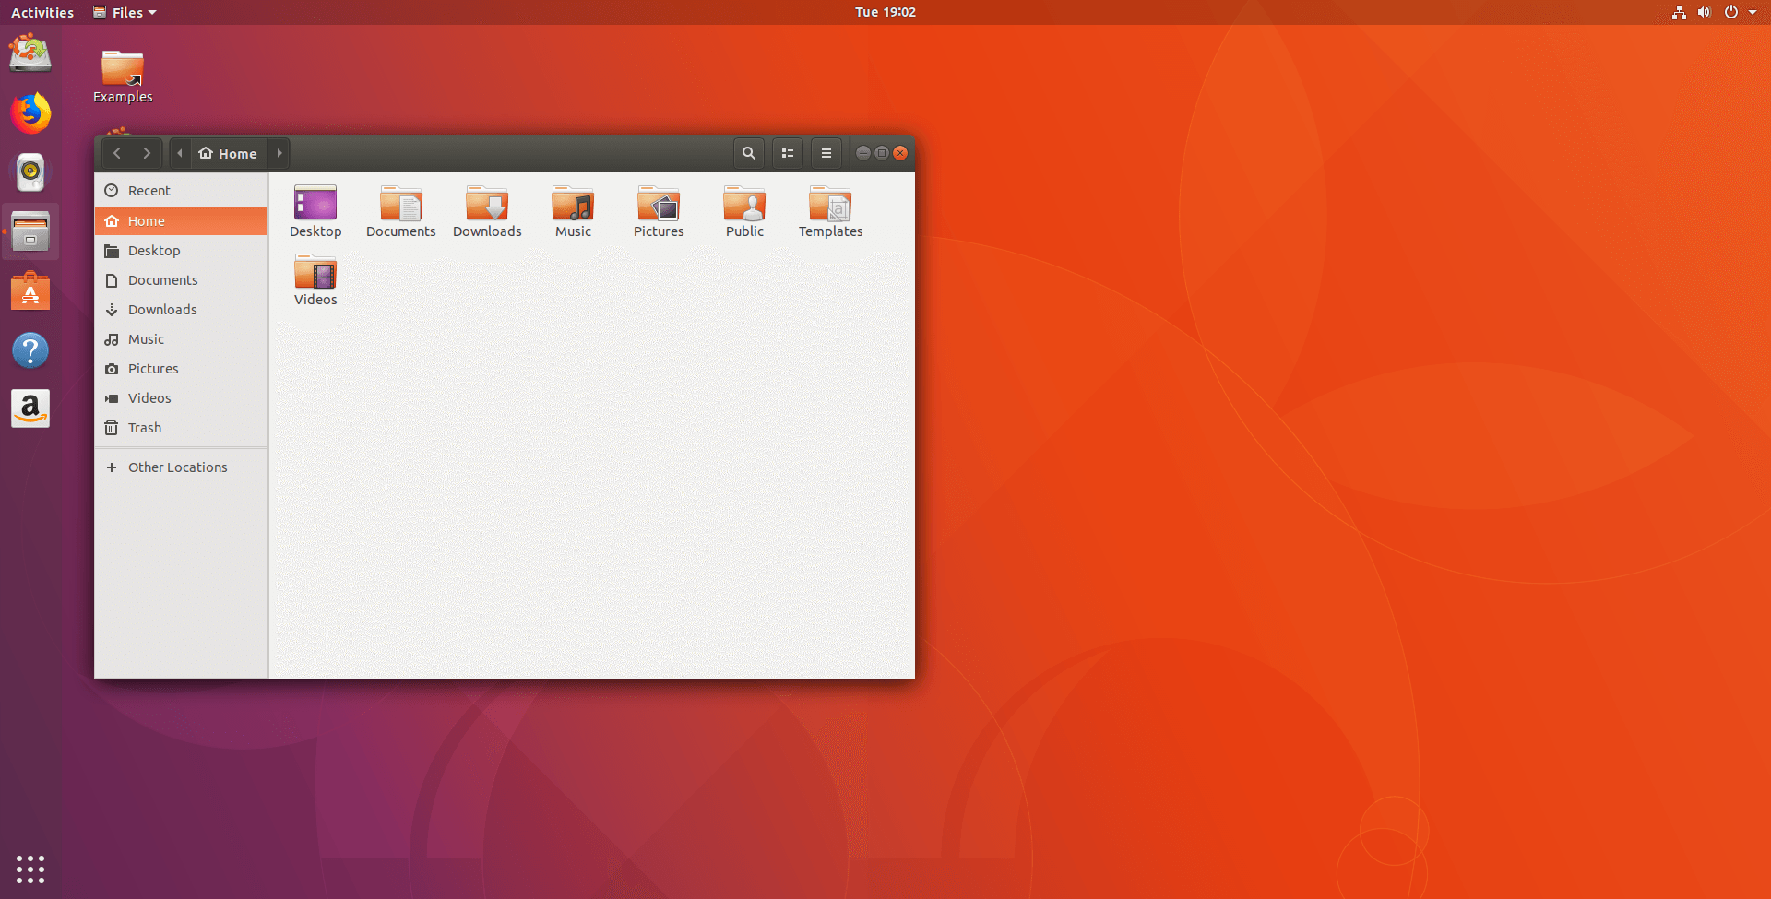Show Applications grid in the dock
The height and width of the screenshot is (899, 1771).
click(30, 869)
